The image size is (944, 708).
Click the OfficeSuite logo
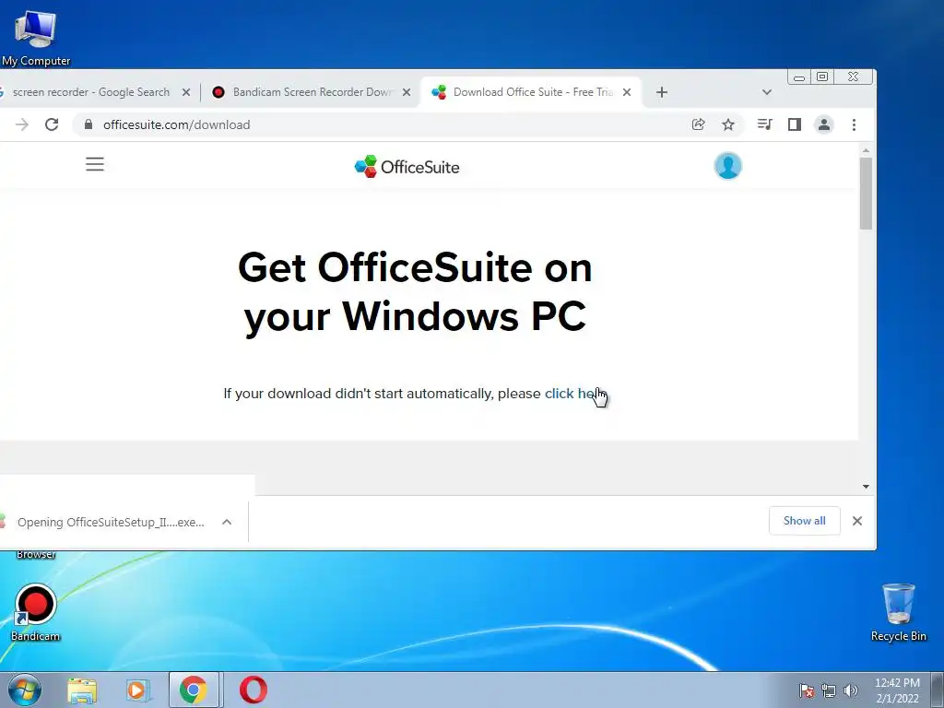coord(407,166)
